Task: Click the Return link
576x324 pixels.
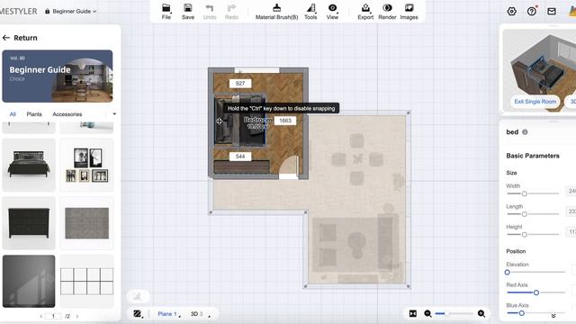Action: click(x=25, y=38)
